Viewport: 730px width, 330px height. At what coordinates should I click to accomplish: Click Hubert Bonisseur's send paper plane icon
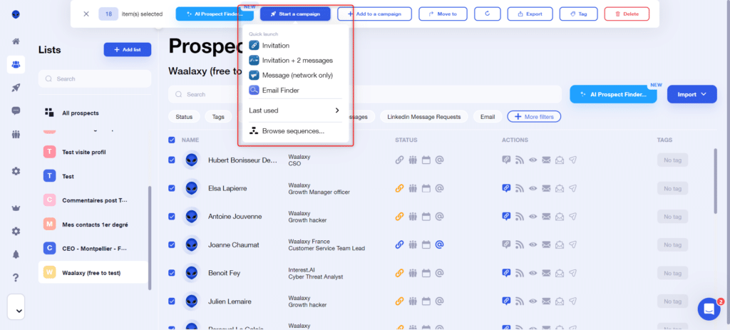[573, 160]
